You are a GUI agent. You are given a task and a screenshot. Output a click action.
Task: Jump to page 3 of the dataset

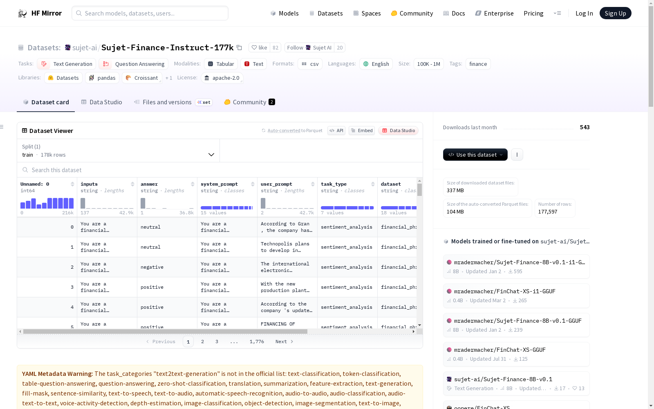(217, 342)
